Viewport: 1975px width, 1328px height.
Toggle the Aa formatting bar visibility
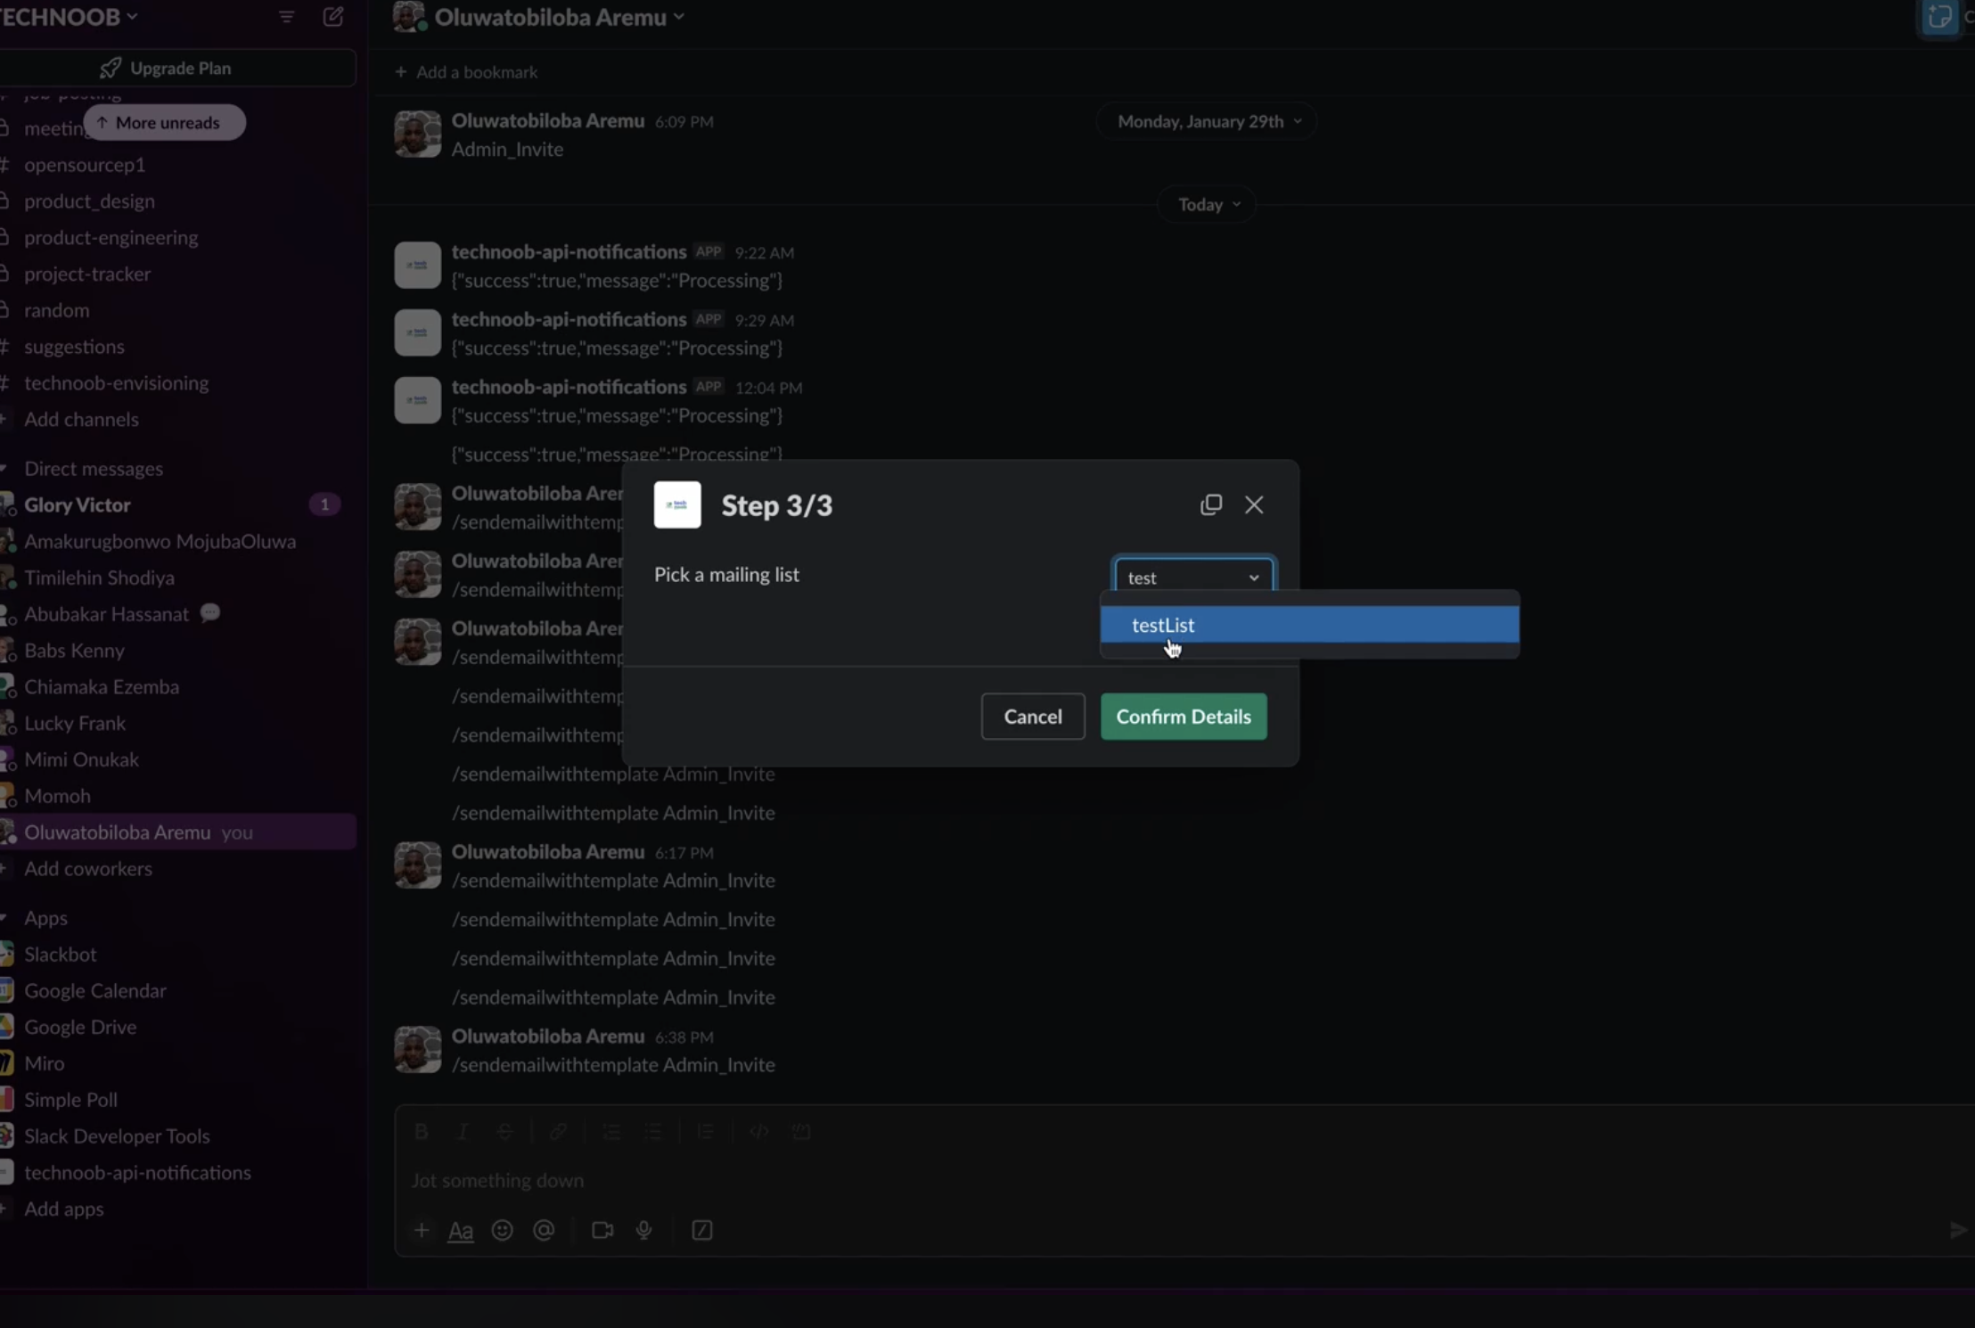[461, 1230]
